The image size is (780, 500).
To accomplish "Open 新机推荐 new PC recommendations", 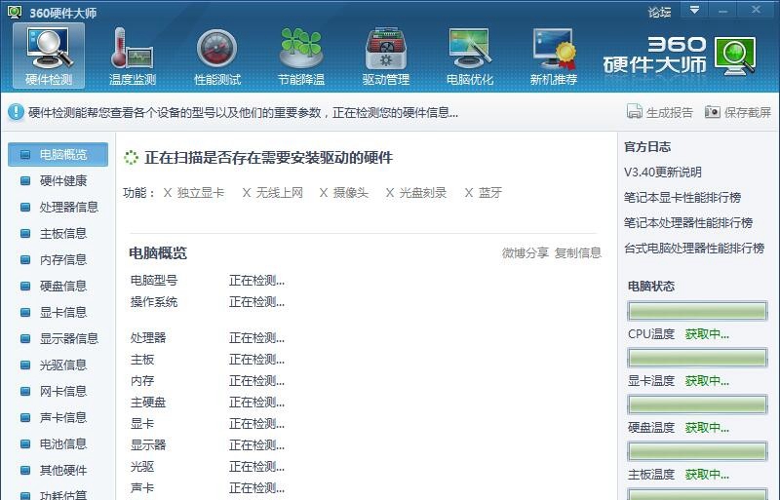I will pyautogui.click(x=553, y=56).
